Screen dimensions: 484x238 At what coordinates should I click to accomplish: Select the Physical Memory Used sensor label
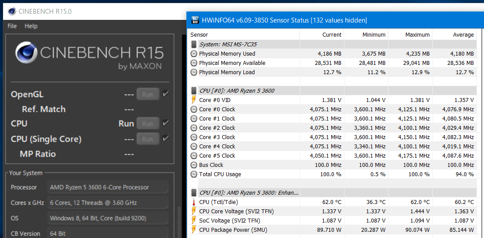pyautogui.click(x=227, y=54)
